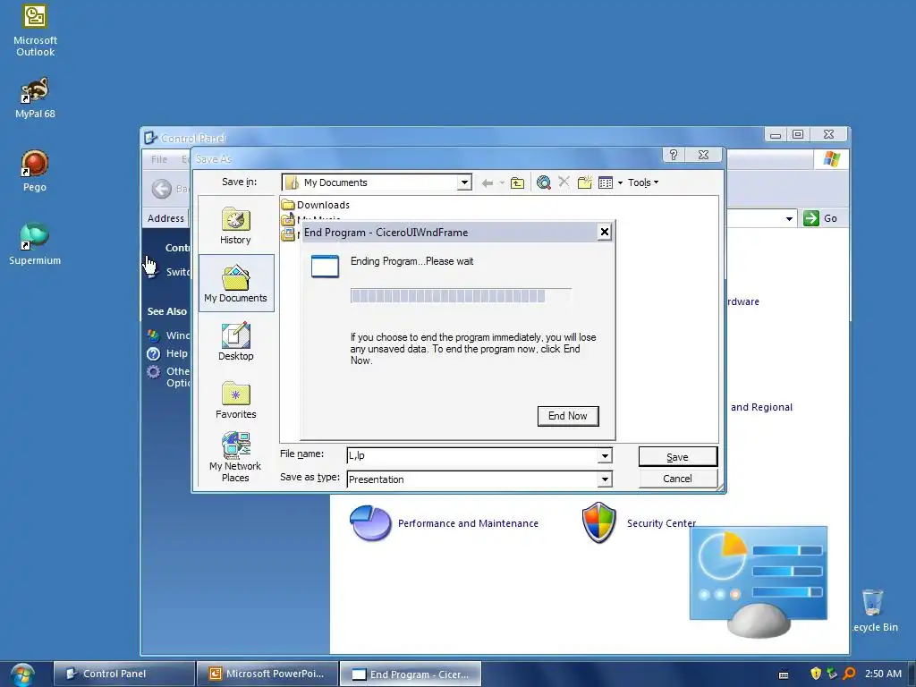Click the Help link under See Also
The image size is (916, 687).
176,353
